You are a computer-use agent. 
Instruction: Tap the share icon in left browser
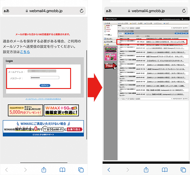tap(44, 169)
